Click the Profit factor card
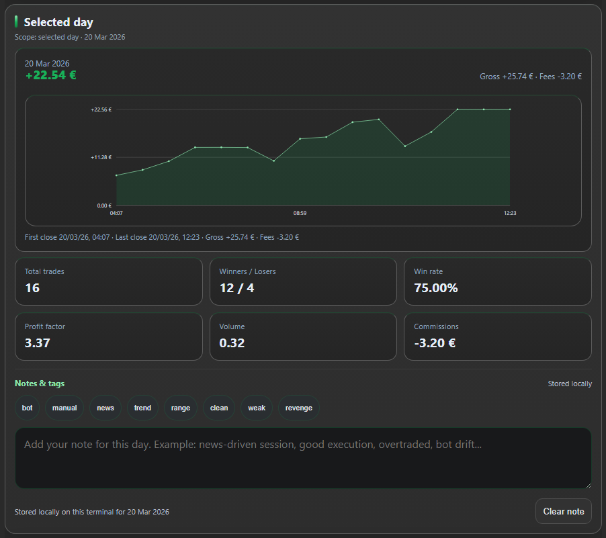 pos(108,336)
